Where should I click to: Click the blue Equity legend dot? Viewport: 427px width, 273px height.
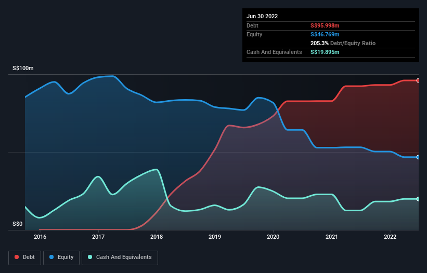[51, 257]
